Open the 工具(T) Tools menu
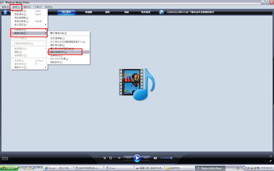Image resolution: width=274 pixels, height=171 pixels. pos(38,7)
